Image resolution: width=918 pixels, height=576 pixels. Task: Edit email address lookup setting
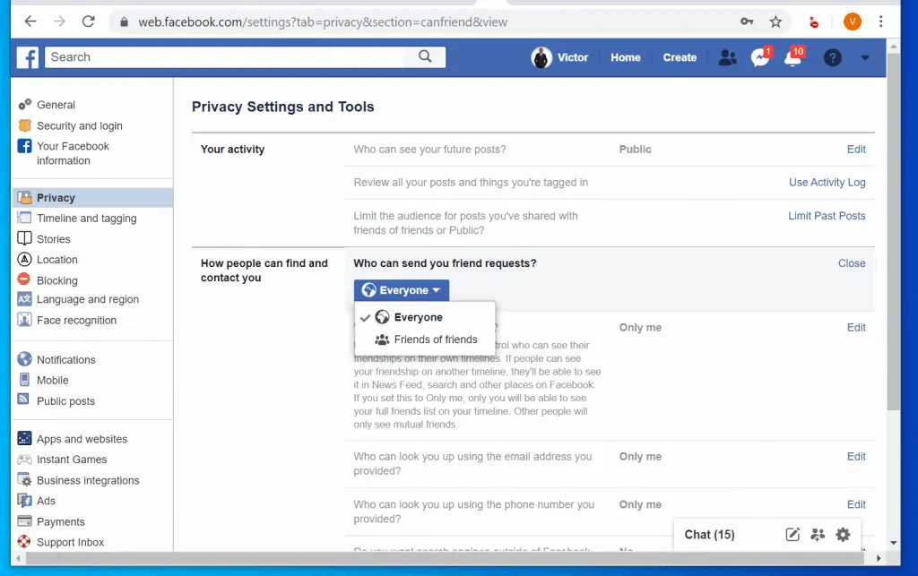tap(856, 456)
